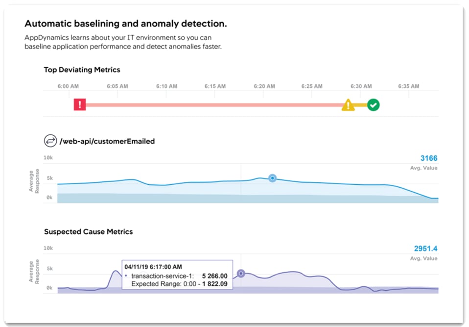Open the /web-api/customerEmailed transaction link

(x=107, y=141)
